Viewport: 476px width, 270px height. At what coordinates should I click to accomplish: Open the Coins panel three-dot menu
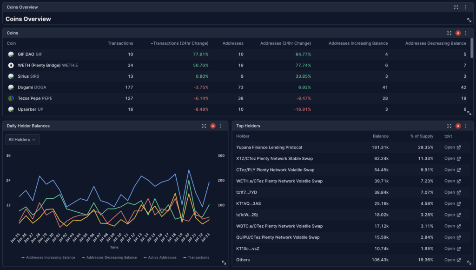[466, 33]
